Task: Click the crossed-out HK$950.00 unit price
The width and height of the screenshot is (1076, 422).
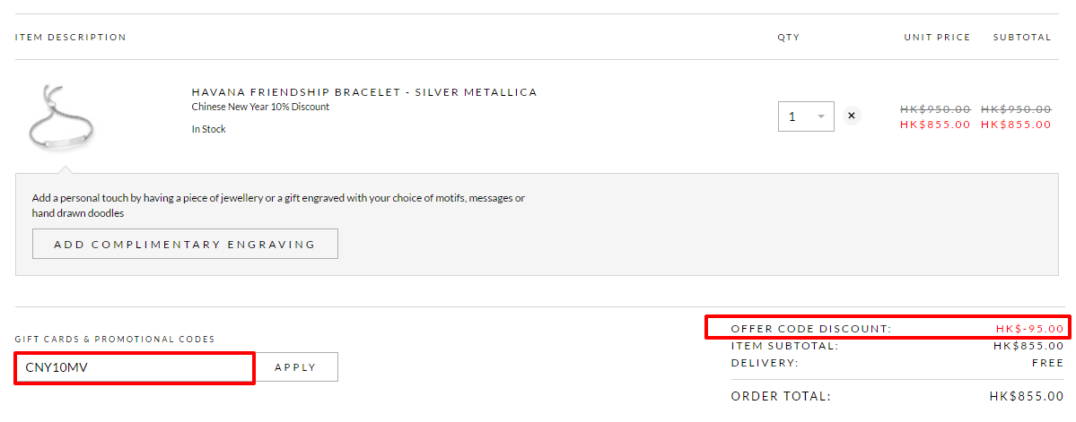Action: (935, 109)
